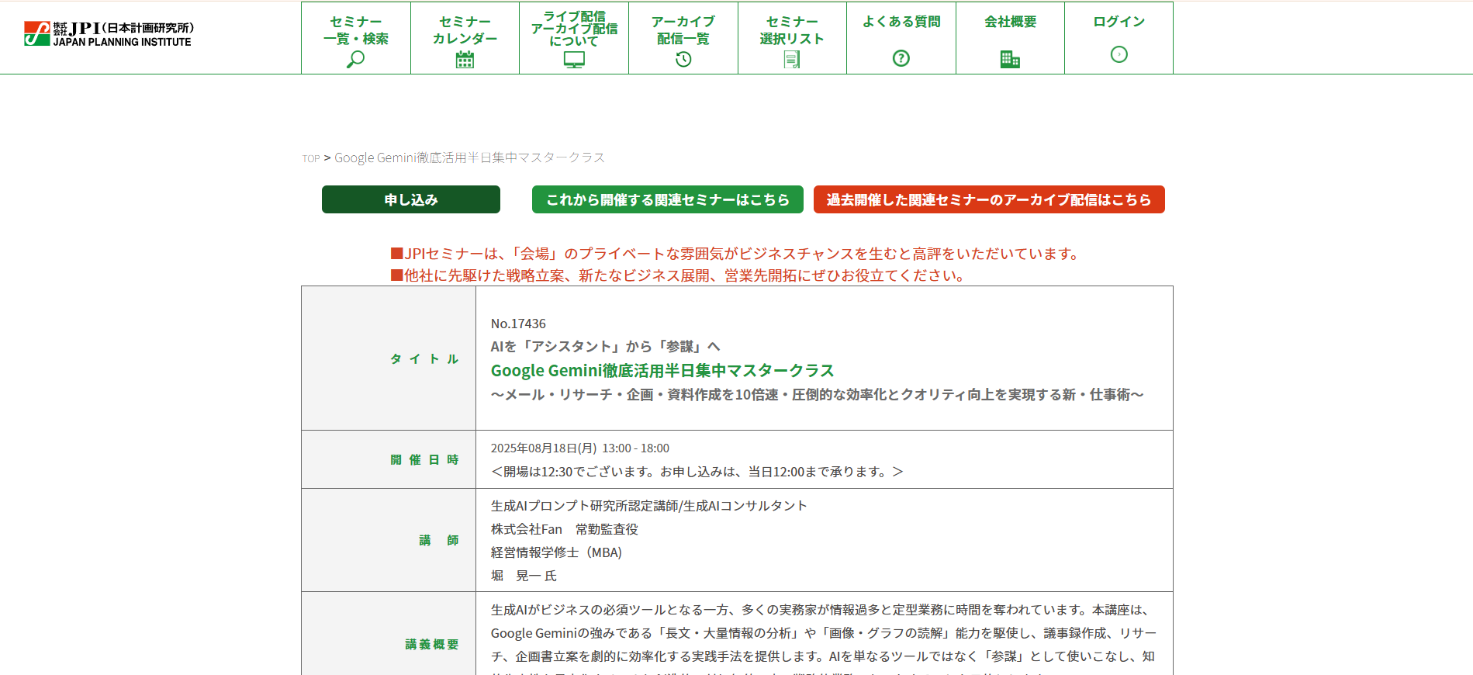
Task: Click the 開催日時 row label
Action: [x=424, y=459]
